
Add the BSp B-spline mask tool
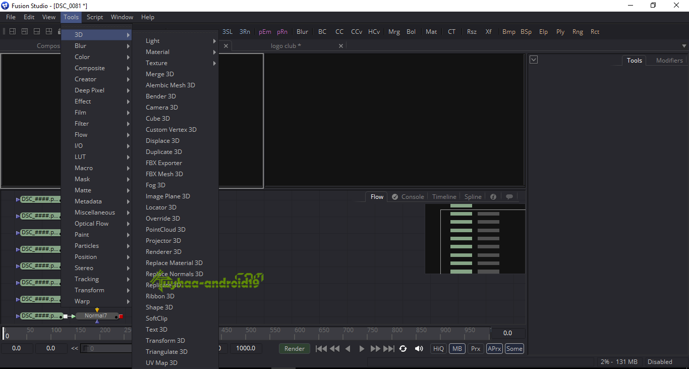click(526, 31)
